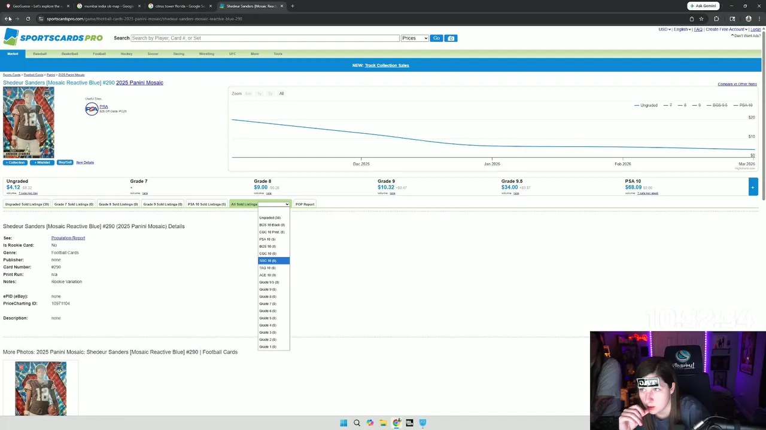This screenshot has height=430, width=766.
Task: Open the Chrome three-dot menu
Action: tap(759, 19)
